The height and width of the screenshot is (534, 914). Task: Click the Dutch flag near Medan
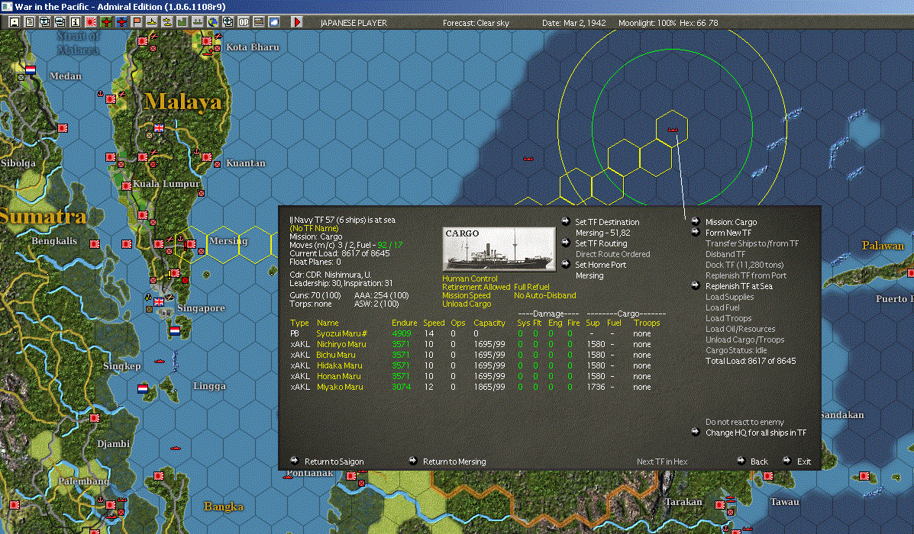(x=31, y=70)
